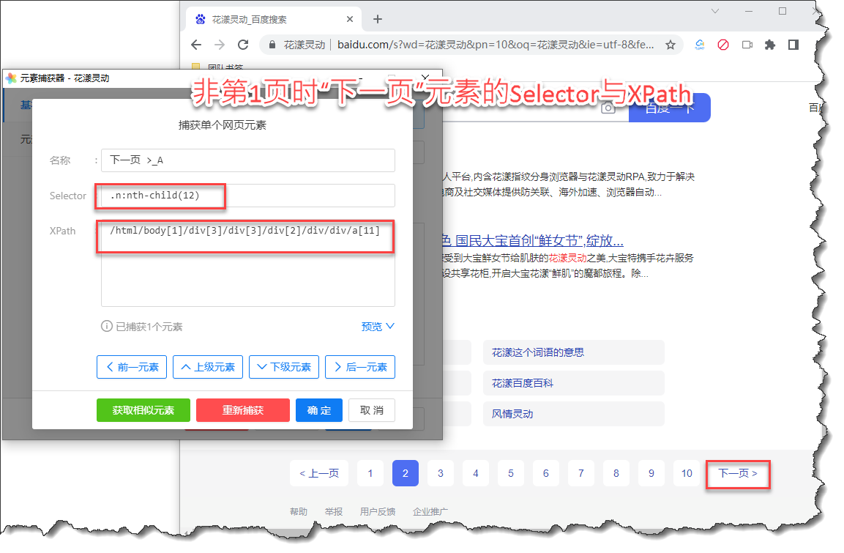
Task: Click the green 获取相似元素 button
Action: [x=143, y=410]
